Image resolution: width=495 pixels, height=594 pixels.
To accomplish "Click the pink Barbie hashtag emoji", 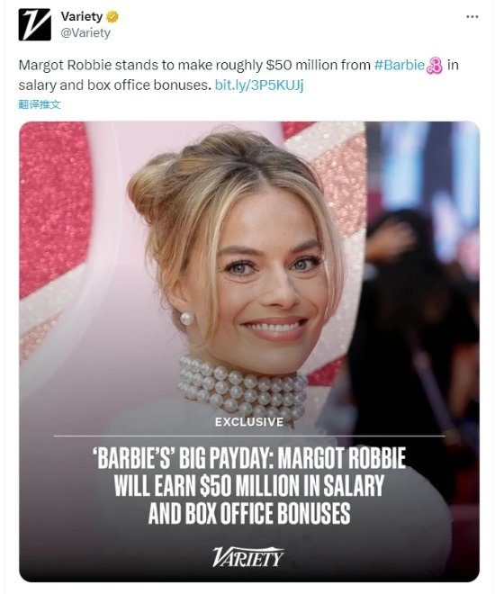I will pos(435,66).
